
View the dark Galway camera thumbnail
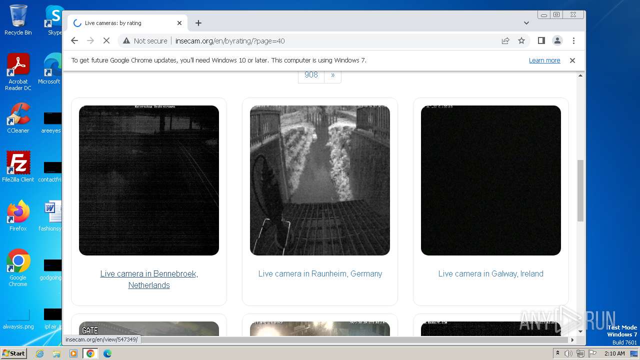pos(491,180)
